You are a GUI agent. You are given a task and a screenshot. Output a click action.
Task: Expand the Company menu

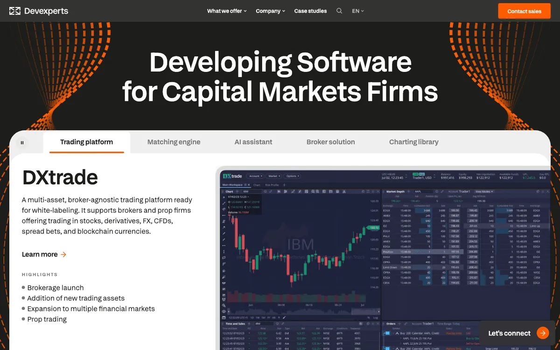270,11
